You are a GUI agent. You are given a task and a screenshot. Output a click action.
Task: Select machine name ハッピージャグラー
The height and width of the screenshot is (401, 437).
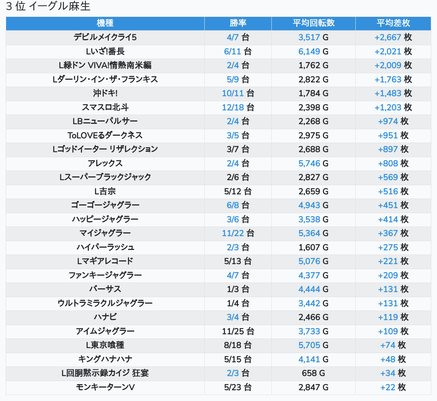tap(105, 219)
